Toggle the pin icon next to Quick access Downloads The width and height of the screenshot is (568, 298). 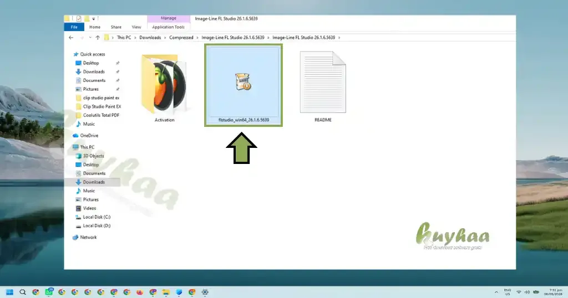click(x=118, y=71)
